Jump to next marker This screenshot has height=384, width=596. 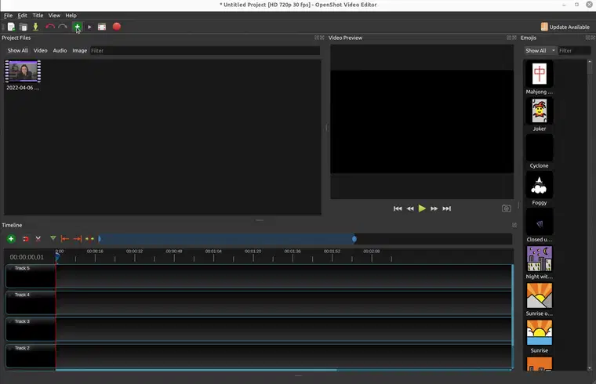pos(77,239)
